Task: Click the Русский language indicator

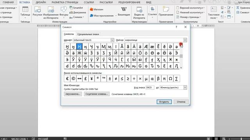Action: click(43, 139)
